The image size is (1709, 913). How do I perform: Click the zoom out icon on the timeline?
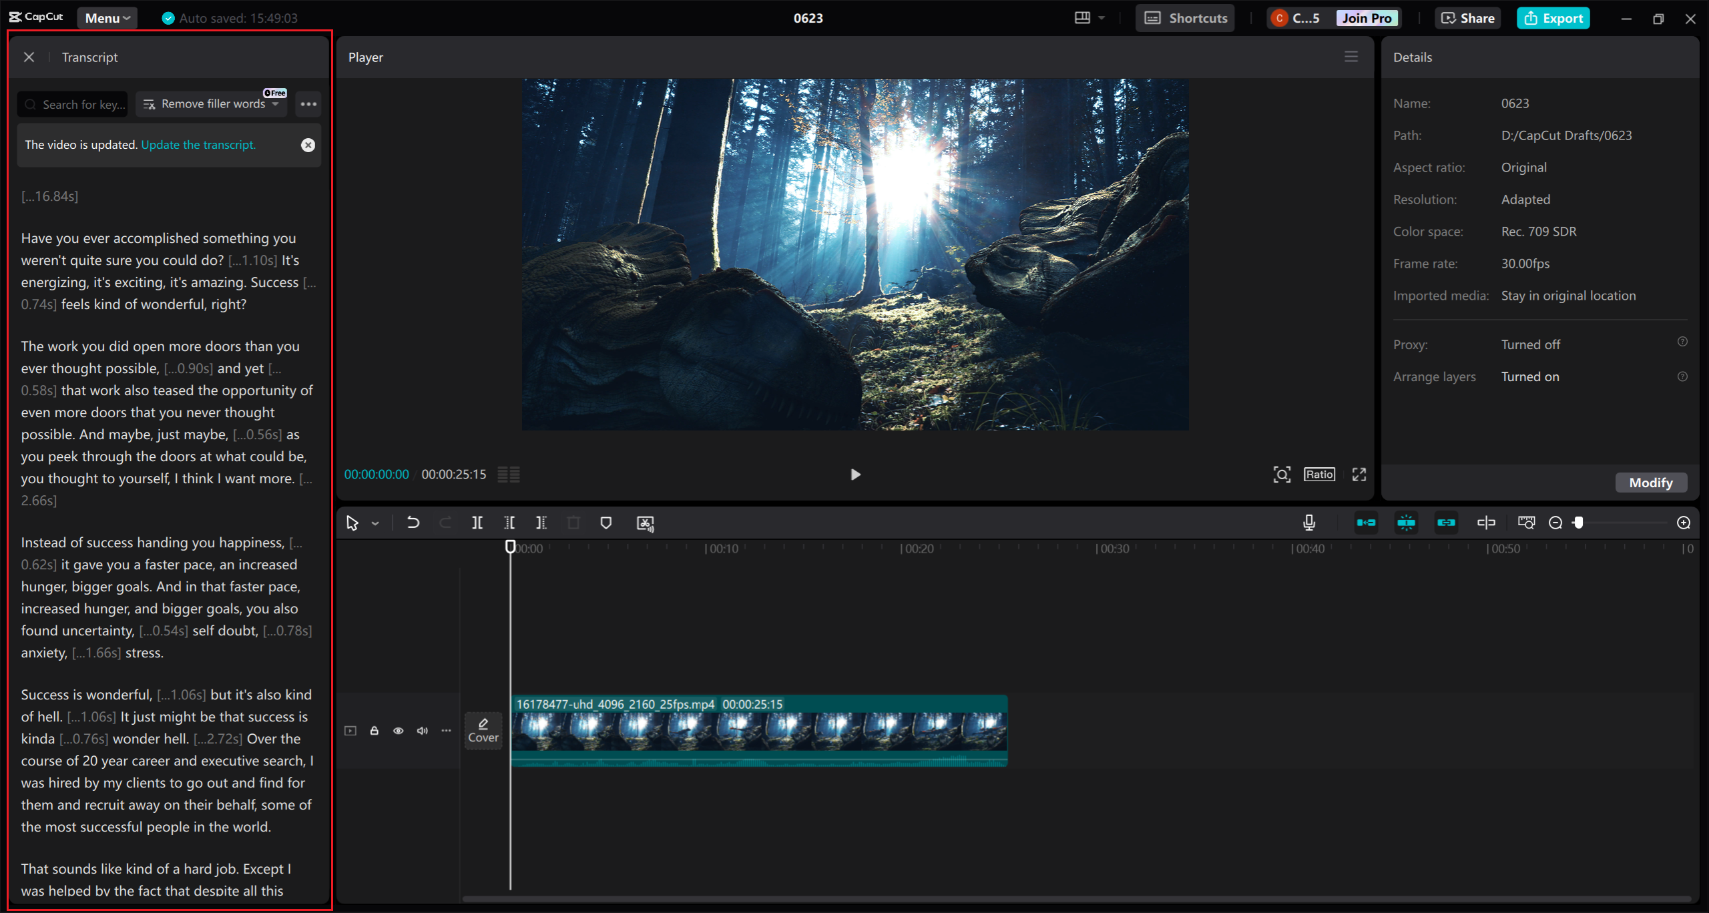coord(1556,523)
